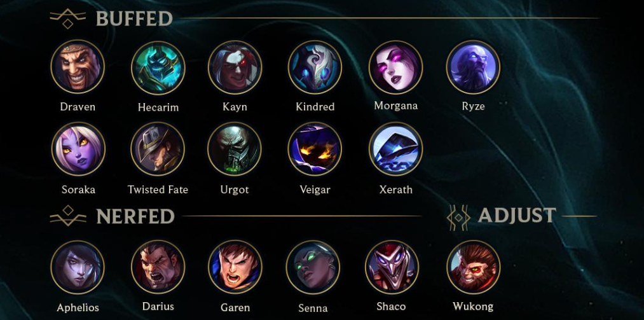Choose the Kindred champion icon

click(x=315, y=67)
